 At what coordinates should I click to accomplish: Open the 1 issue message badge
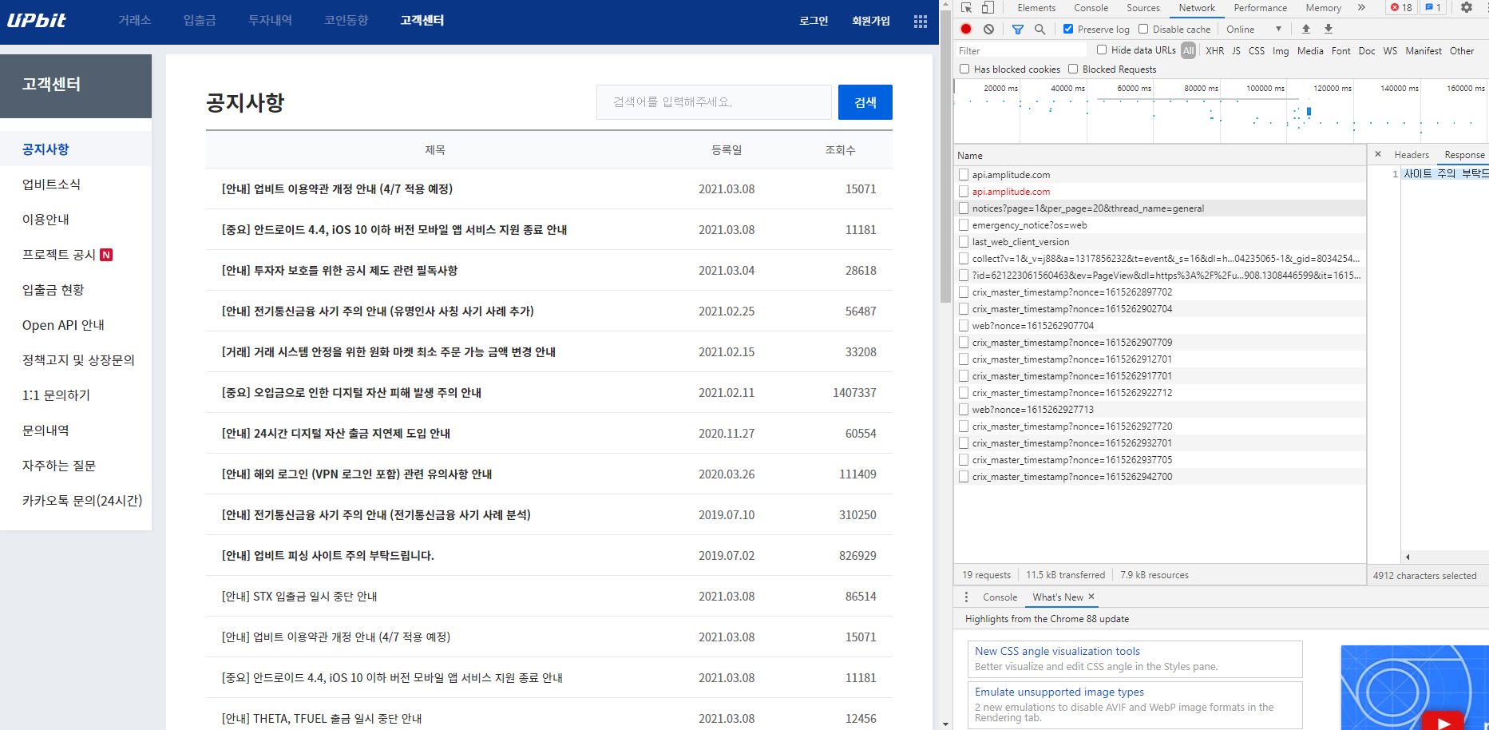point(1433,7)
